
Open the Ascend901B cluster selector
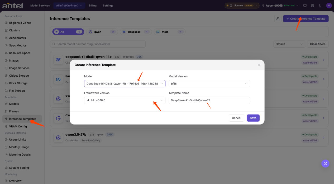(x=280, y=6)
